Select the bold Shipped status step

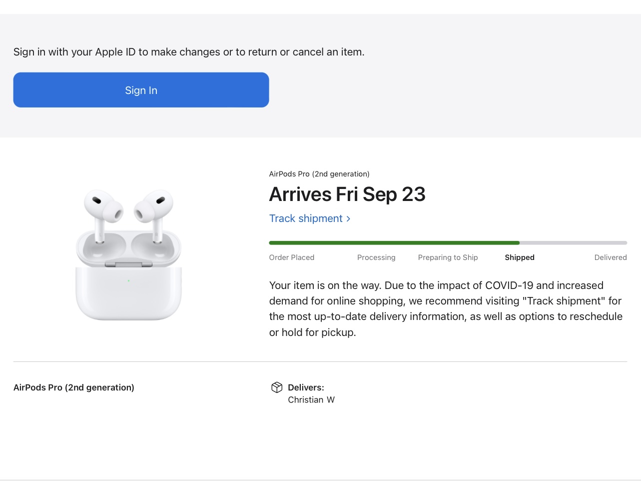click(519, 257)
